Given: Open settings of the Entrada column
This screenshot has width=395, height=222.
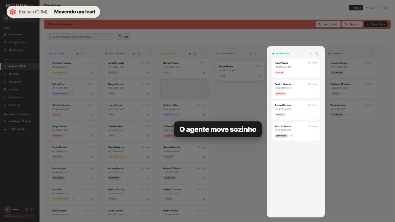Looking at the screenshot, I should (x=94, y=54).
